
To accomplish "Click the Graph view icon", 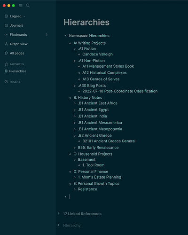I will coord(6,44).
